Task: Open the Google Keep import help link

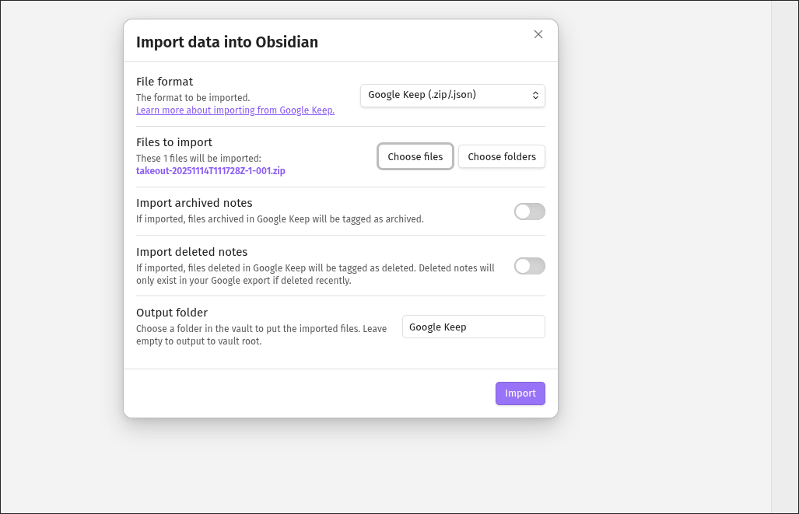Action: point(235,110)
